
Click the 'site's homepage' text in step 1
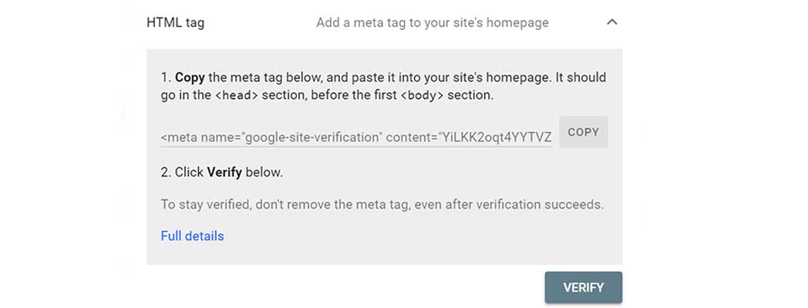[485, 77]
